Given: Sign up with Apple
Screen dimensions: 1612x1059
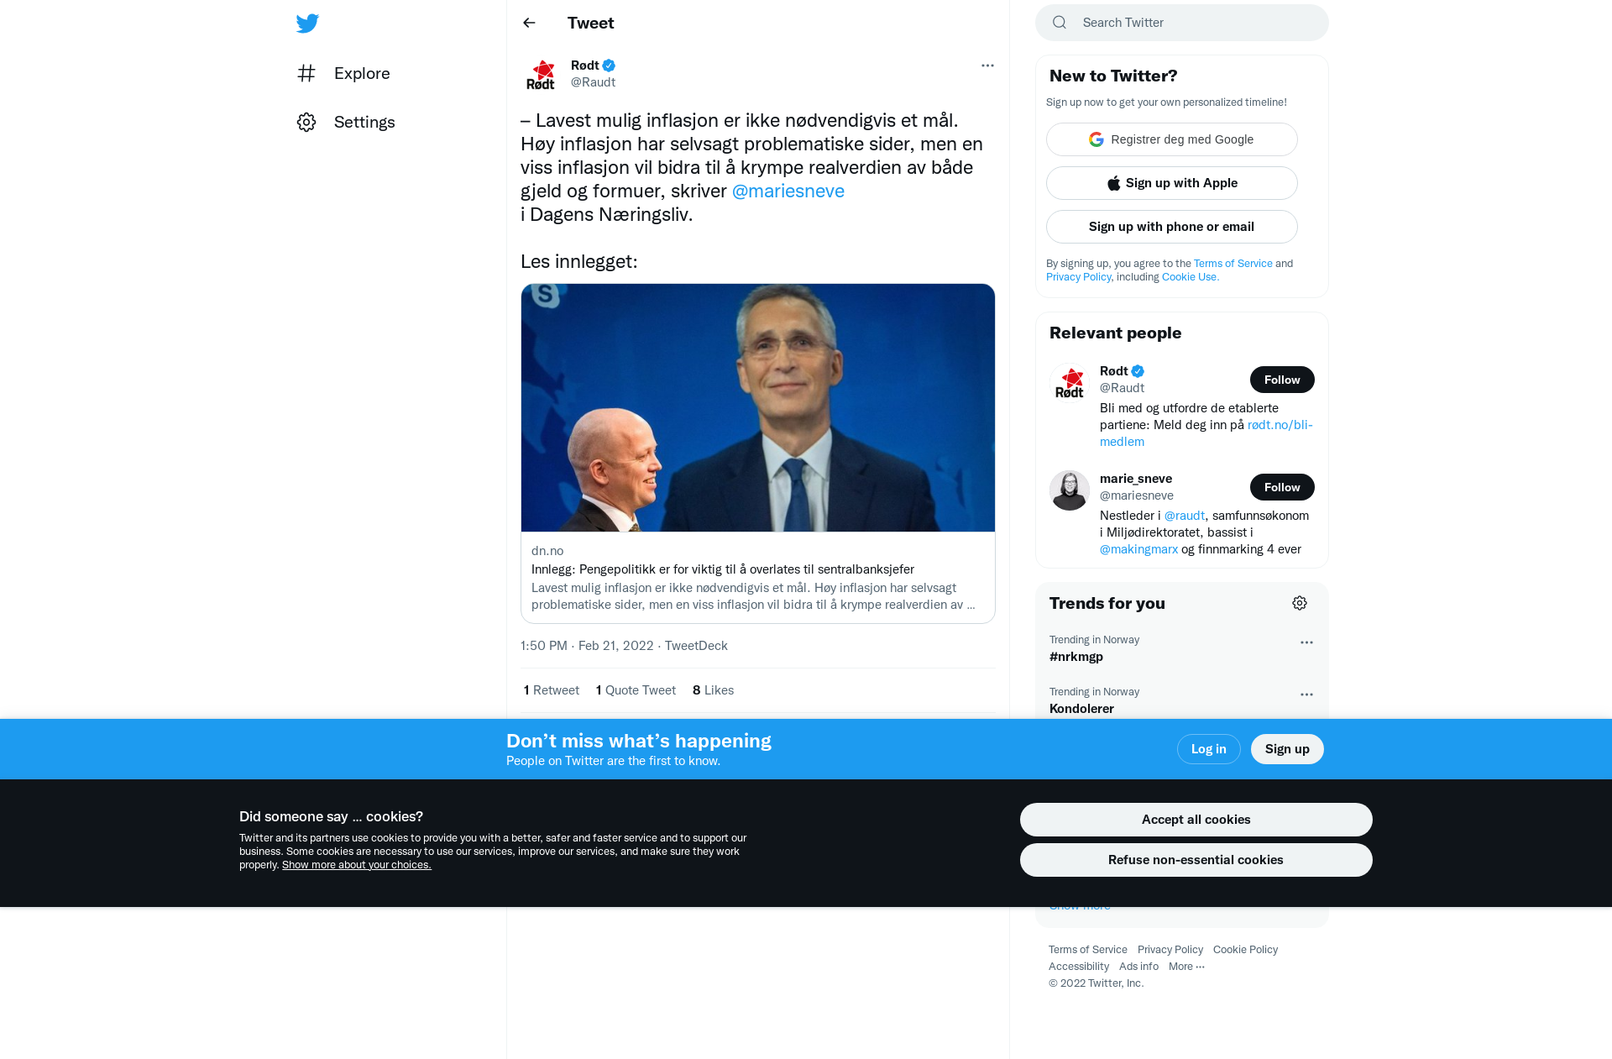Looking at the screenshot, I should tap(1172, 183).
